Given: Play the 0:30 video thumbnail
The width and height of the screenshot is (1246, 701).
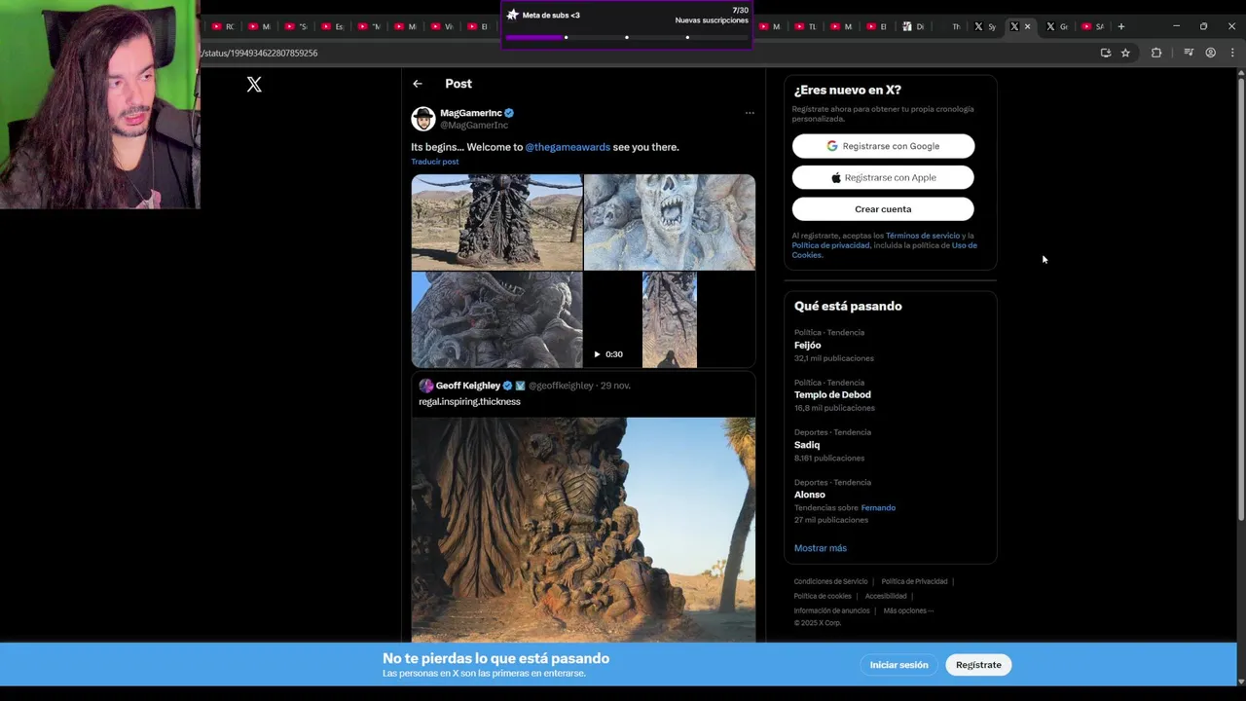Looking at the screenshot, I should (669, 319).
